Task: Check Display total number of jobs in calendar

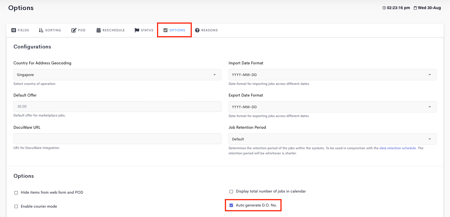Action: 231,192
